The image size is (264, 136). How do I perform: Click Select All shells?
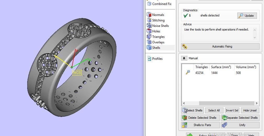pos(214,110)
